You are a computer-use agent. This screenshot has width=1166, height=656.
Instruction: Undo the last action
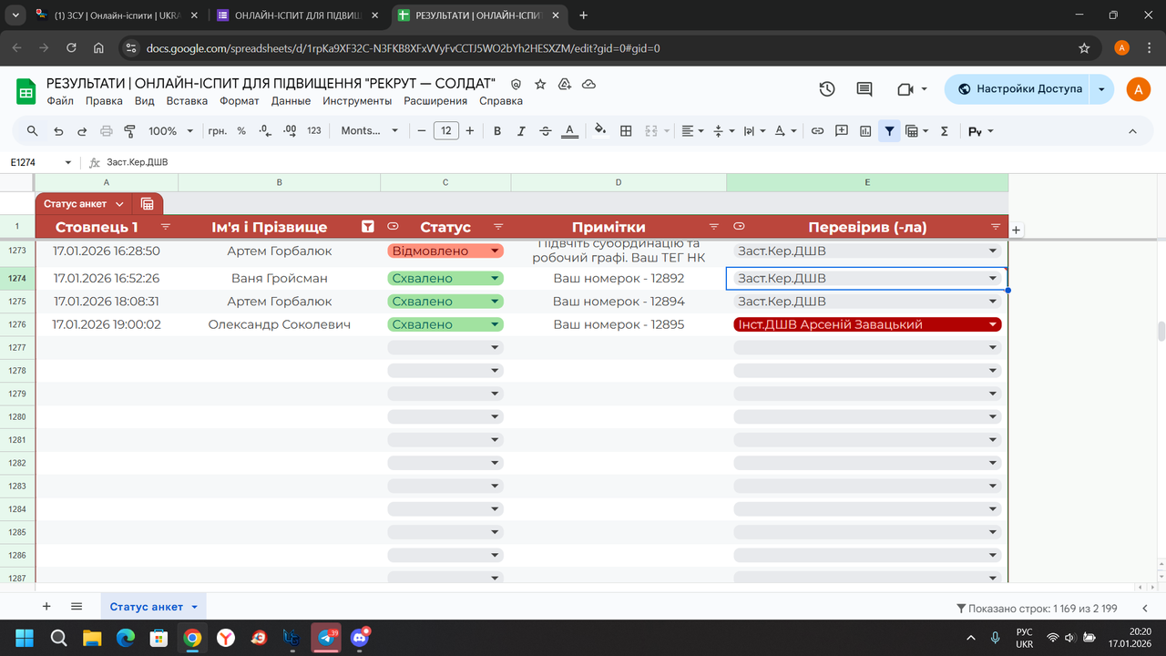click(x=58, y=131)
